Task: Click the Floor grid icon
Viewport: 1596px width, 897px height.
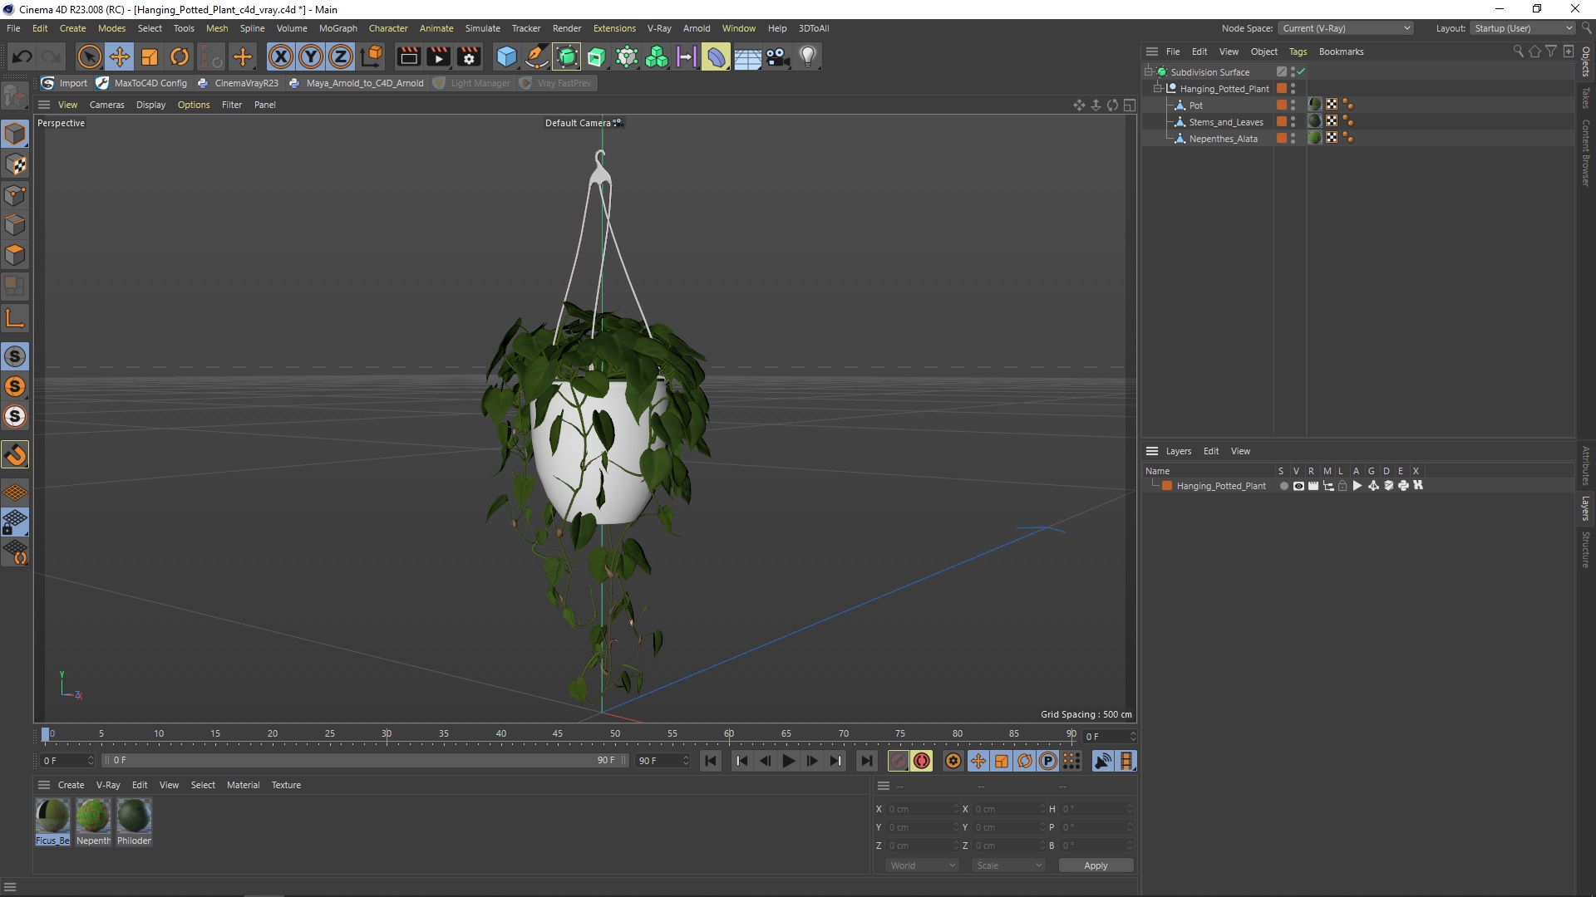Action: coord(747,56)
